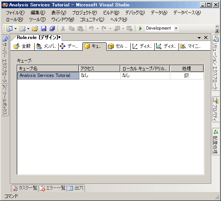Screen dimensions: 221x201
Task: Open the タスク一覧 bottom tab
Action: [x=25, y=188]
